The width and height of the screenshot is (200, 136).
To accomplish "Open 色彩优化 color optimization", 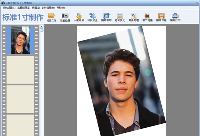I will [x=120, y=17].
